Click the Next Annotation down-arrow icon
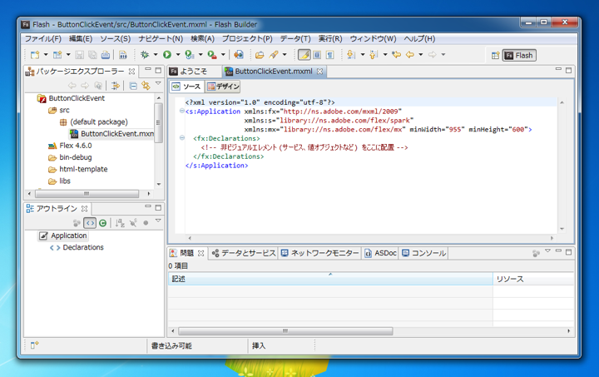 tap(351, 55)
